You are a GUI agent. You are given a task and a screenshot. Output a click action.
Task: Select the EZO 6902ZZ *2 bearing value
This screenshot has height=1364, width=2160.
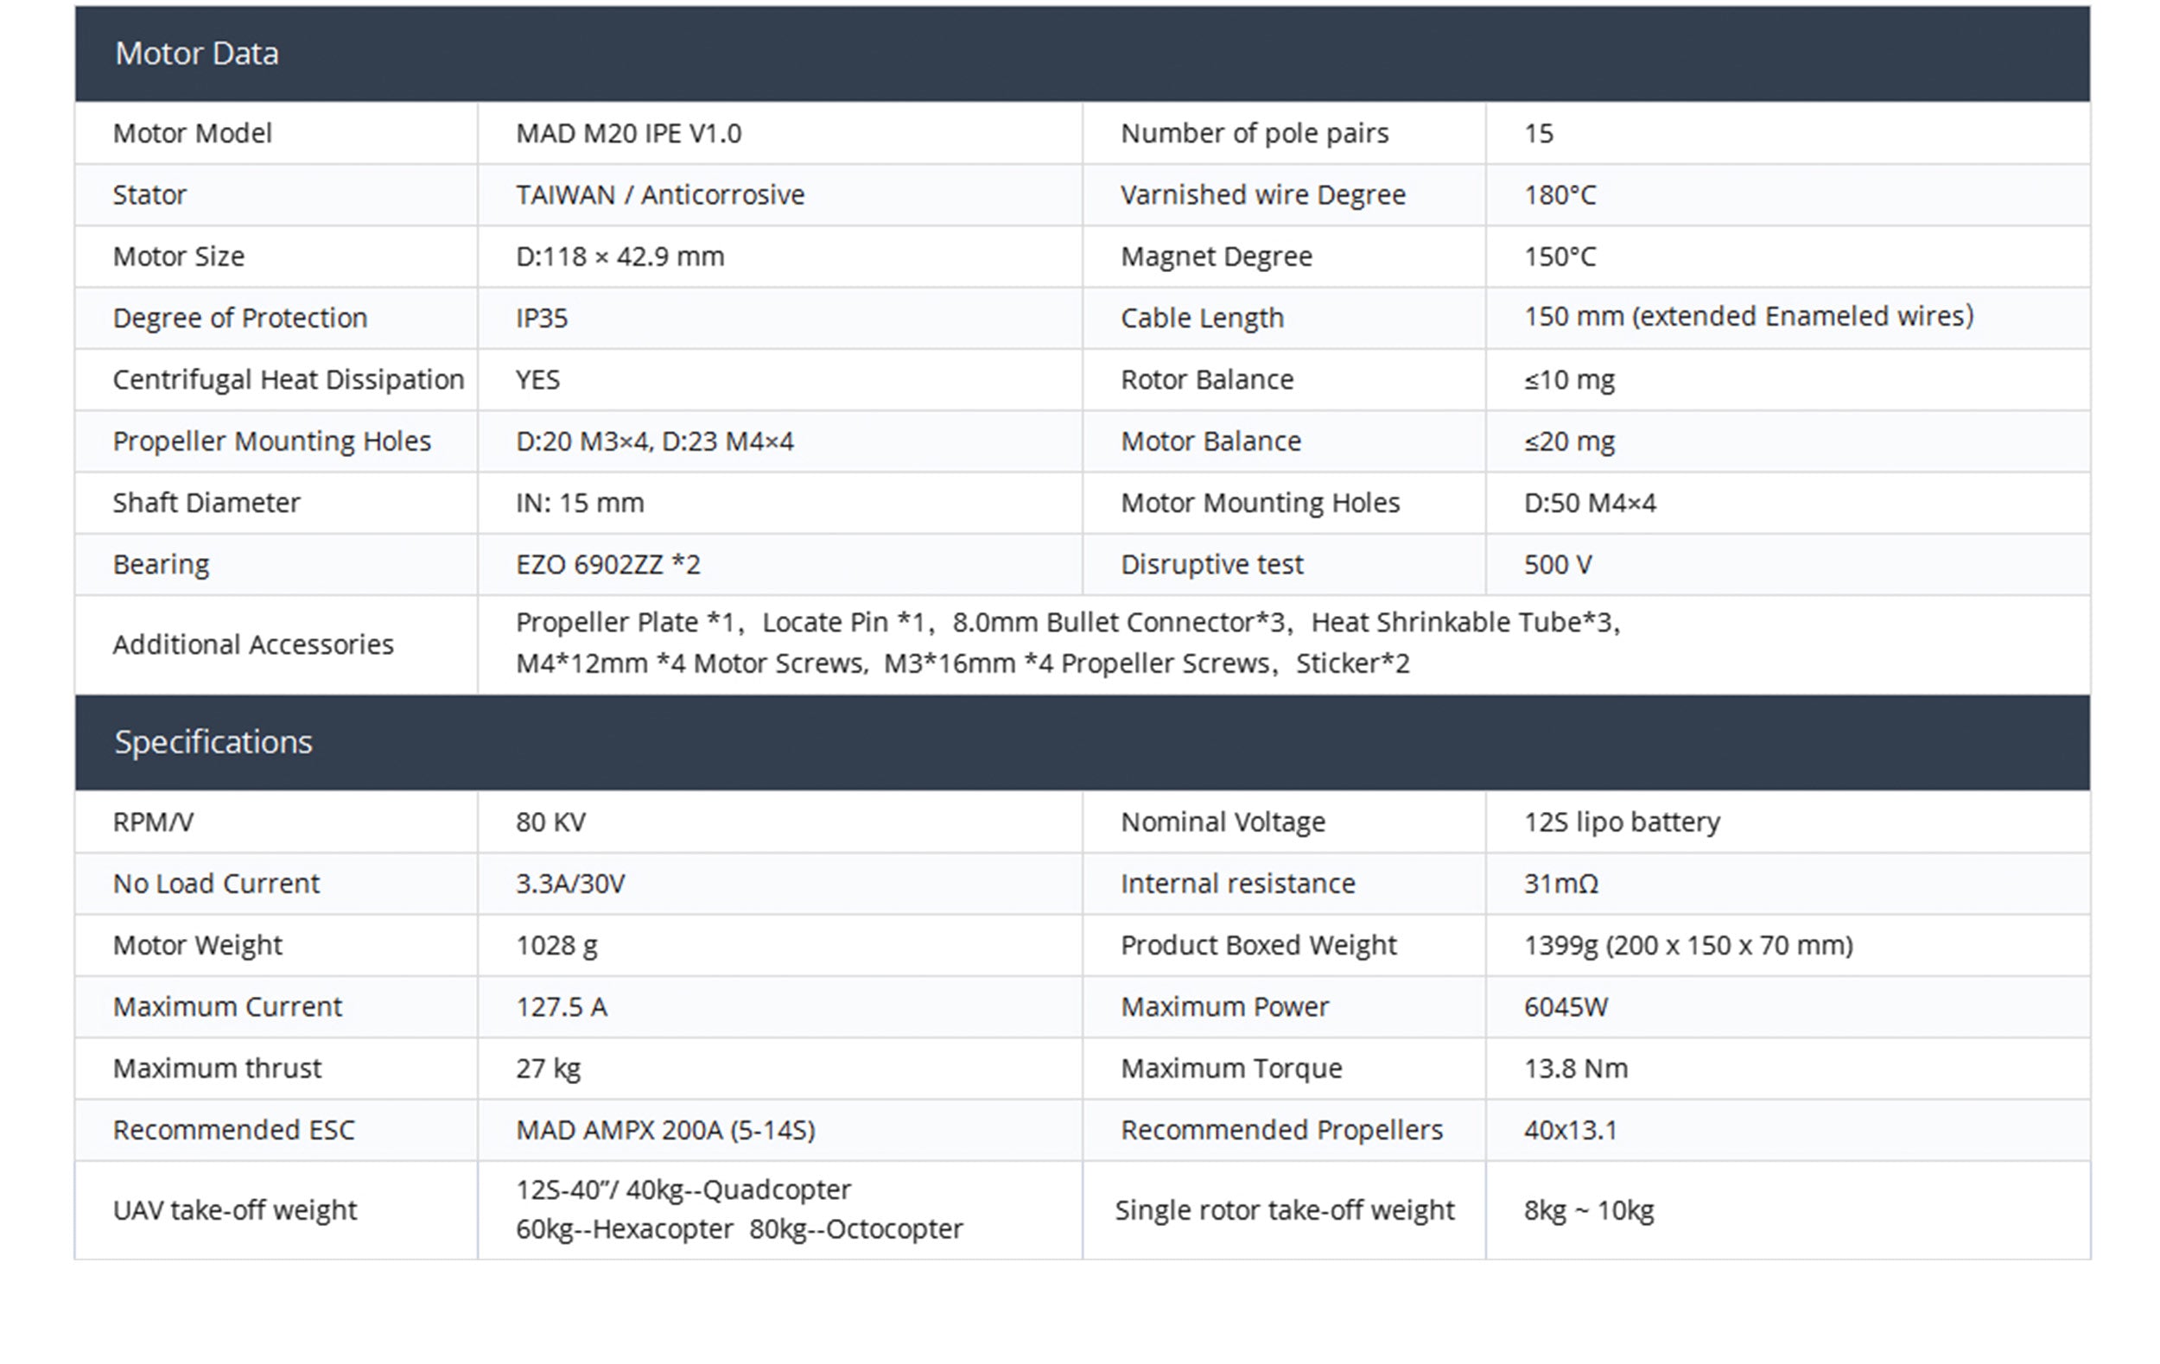pos(608,565)
